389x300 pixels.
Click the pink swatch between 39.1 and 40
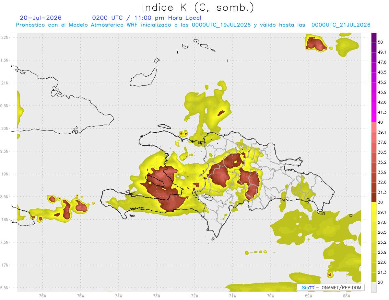[x=374, y=127]
